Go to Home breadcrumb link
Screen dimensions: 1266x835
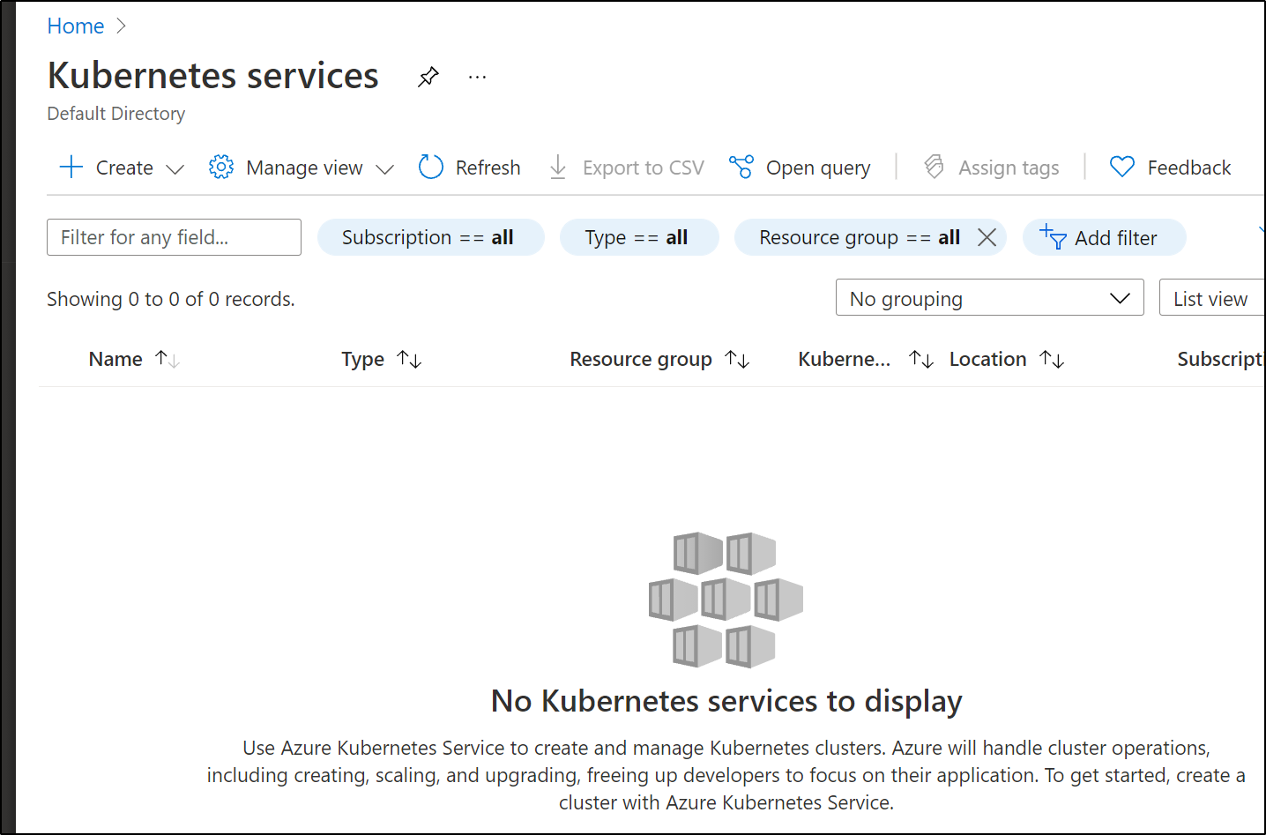[x=76, y=26]
